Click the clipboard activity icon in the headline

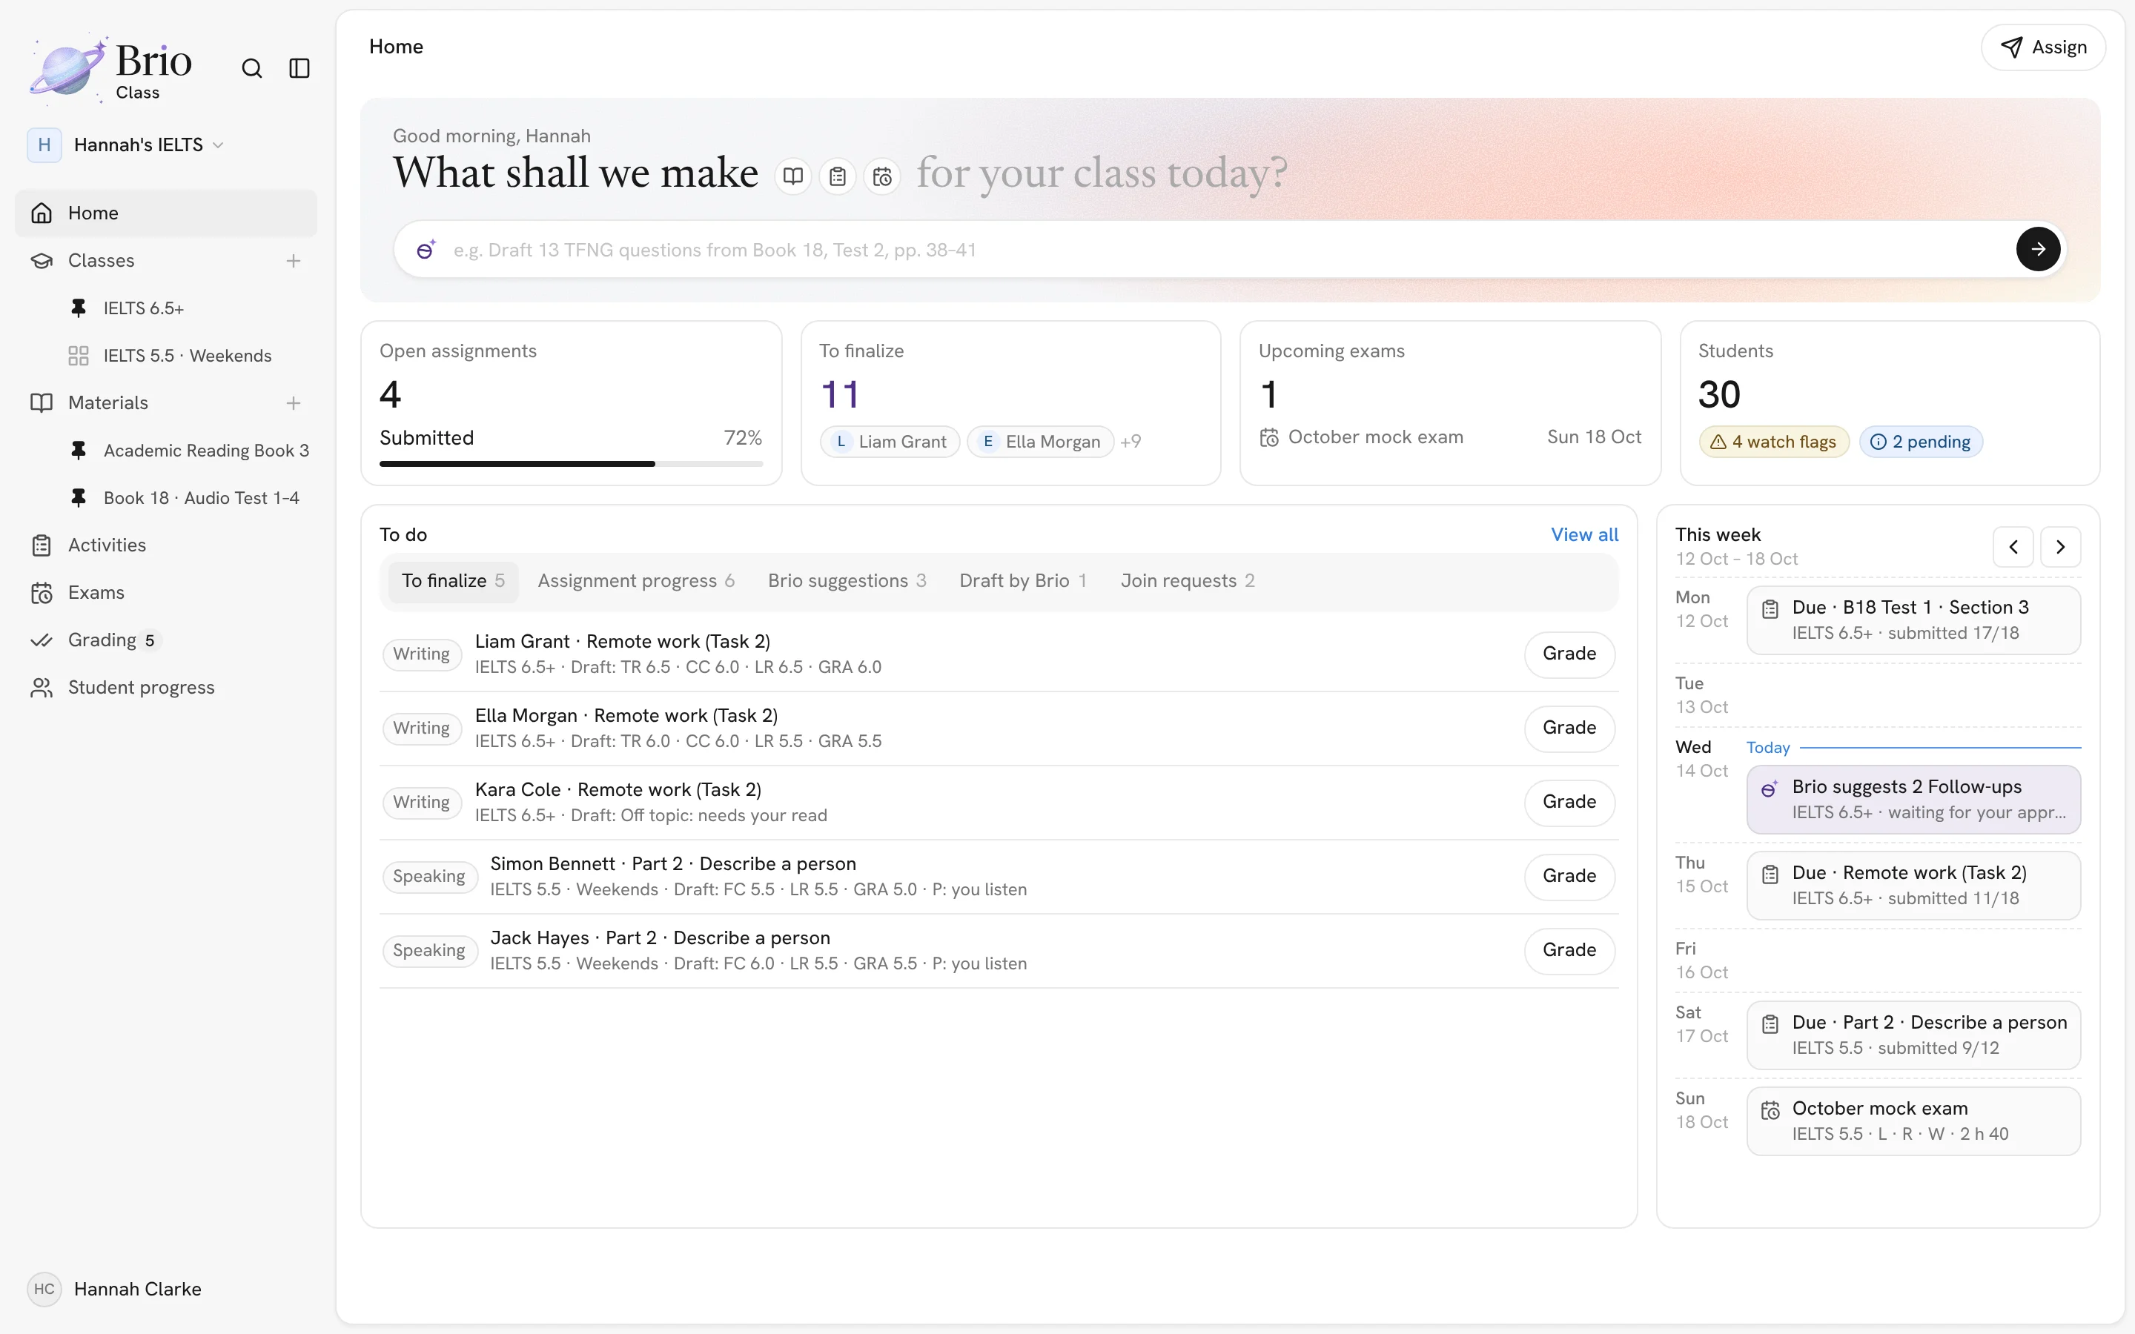837,176
